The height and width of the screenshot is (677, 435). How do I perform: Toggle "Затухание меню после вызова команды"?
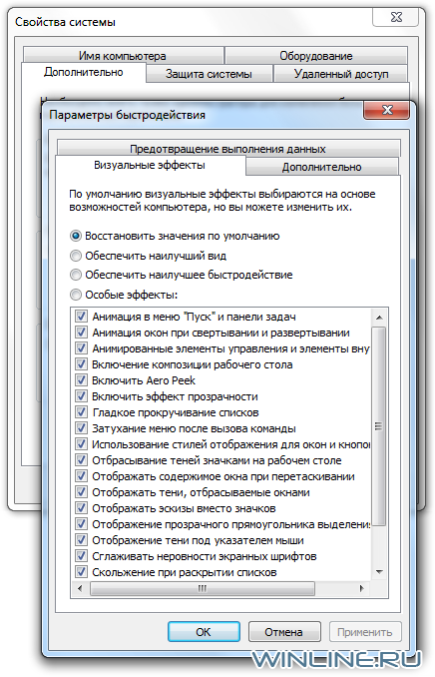(81, 428)
